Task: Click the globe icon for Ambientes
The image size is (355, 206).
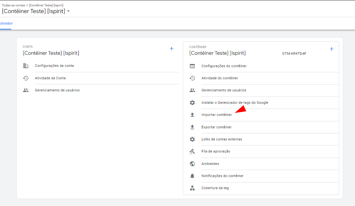Action: 192,164
